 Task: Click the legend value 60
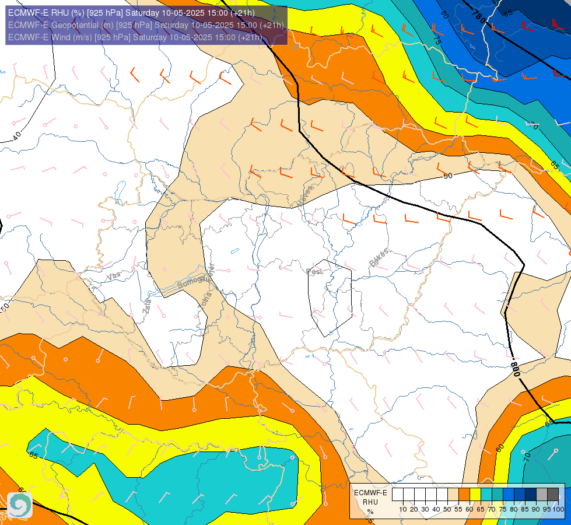470,510
